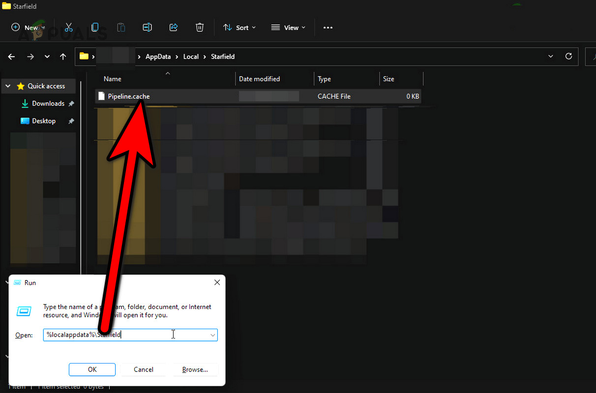
Task: Refresh the Starfield folder view
Action: [568, 56]
